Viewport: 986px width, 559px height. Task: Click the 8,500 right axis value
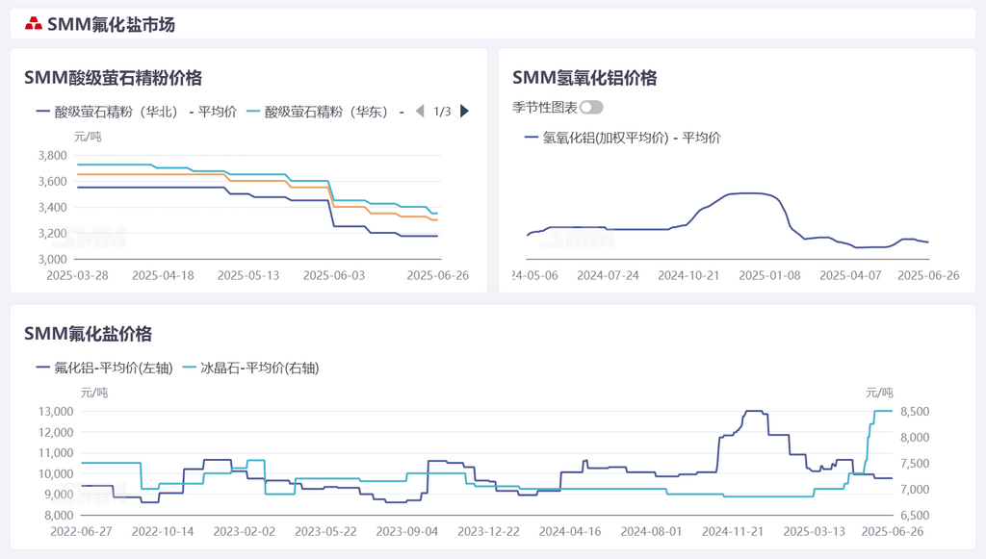(x=915, y=412)
